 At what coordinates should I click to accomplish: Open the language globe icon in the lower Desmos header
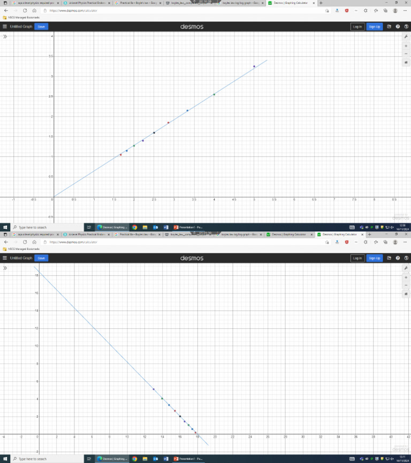click(406, 258)
